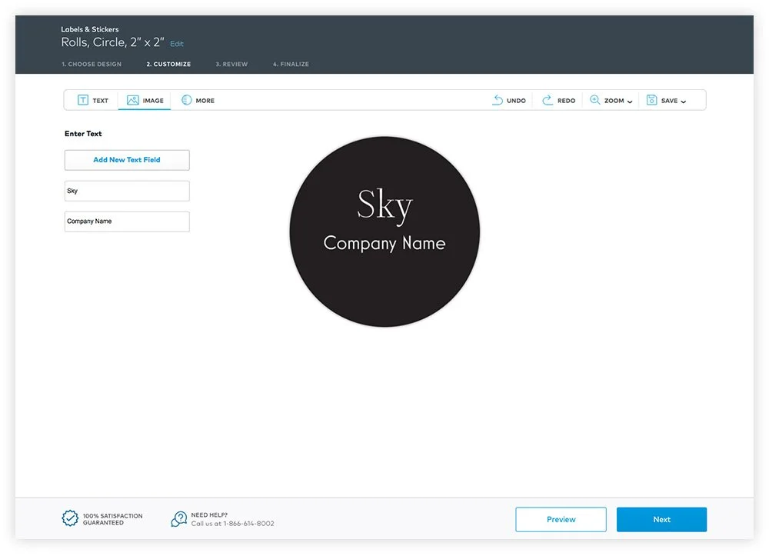Go to step 1 Choose Design
Image resolution: width=769 pixels, height=556 pixels.
pos(92,65)
